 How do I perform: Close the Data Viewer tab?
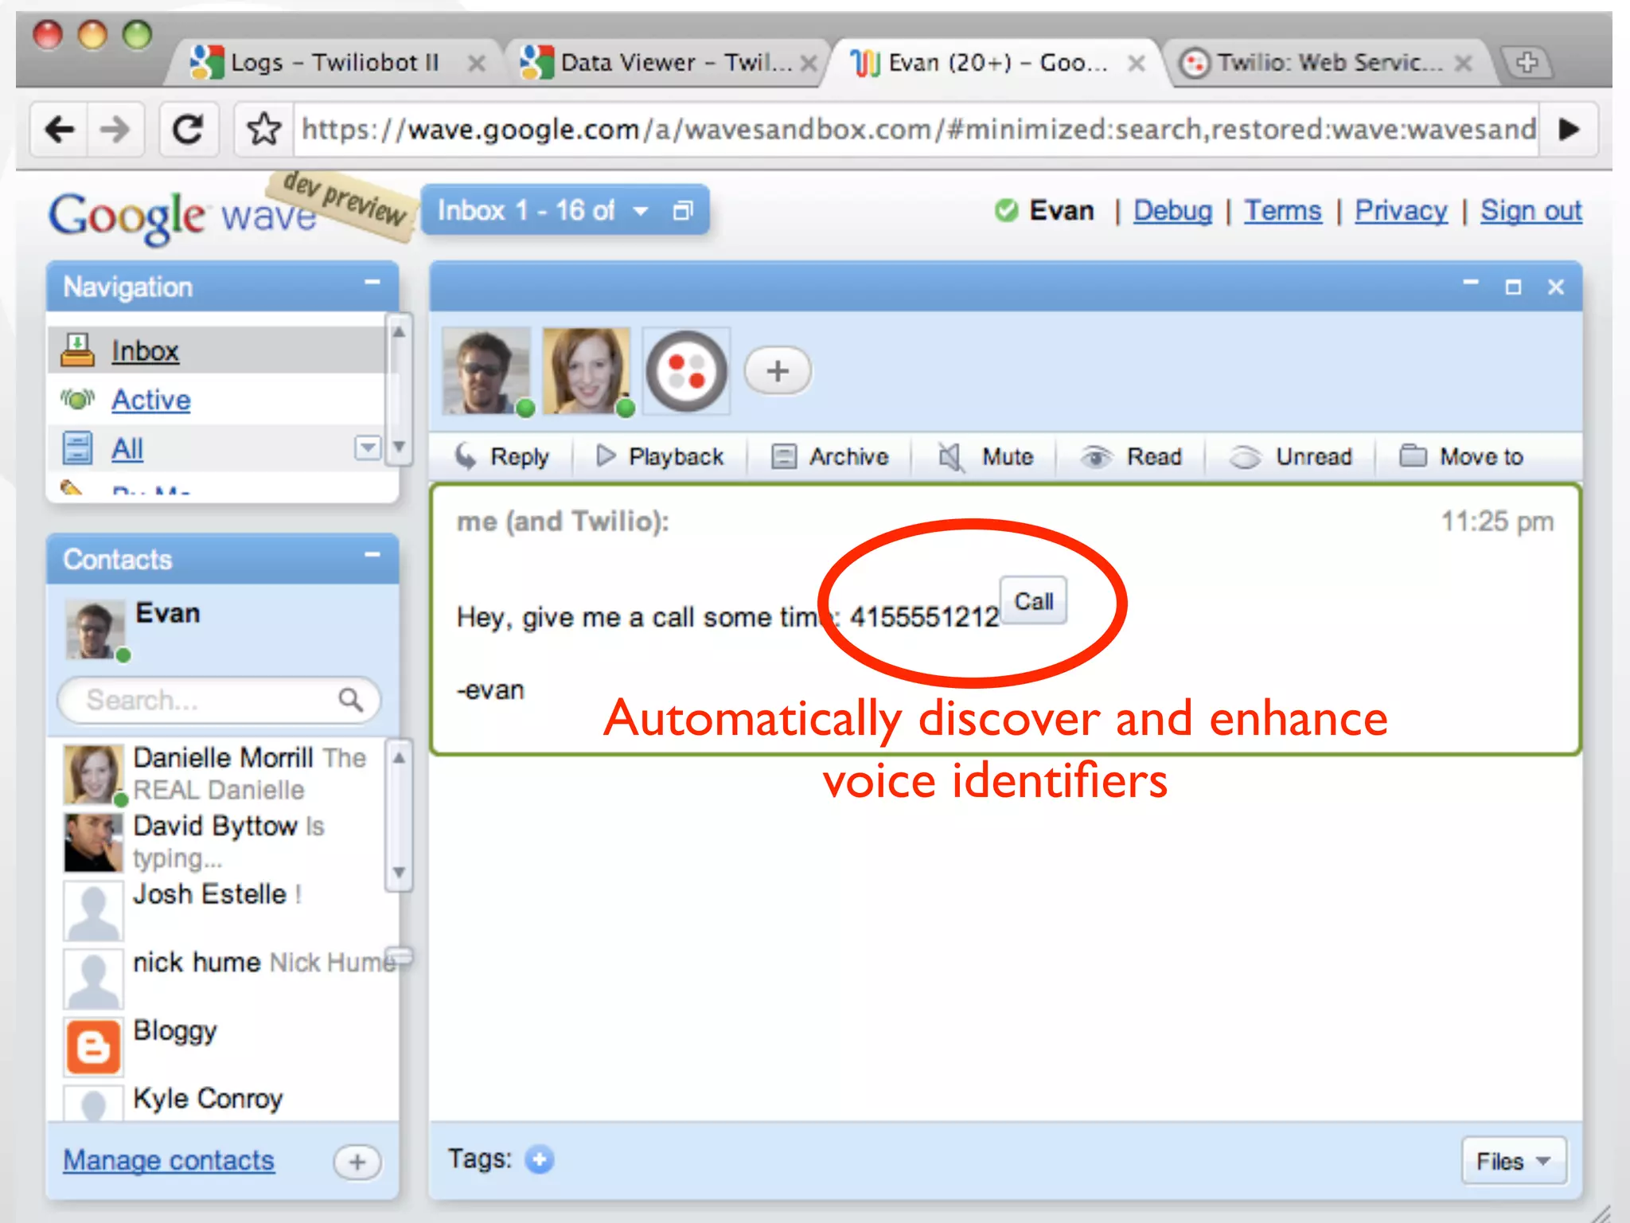click(809, 63)
